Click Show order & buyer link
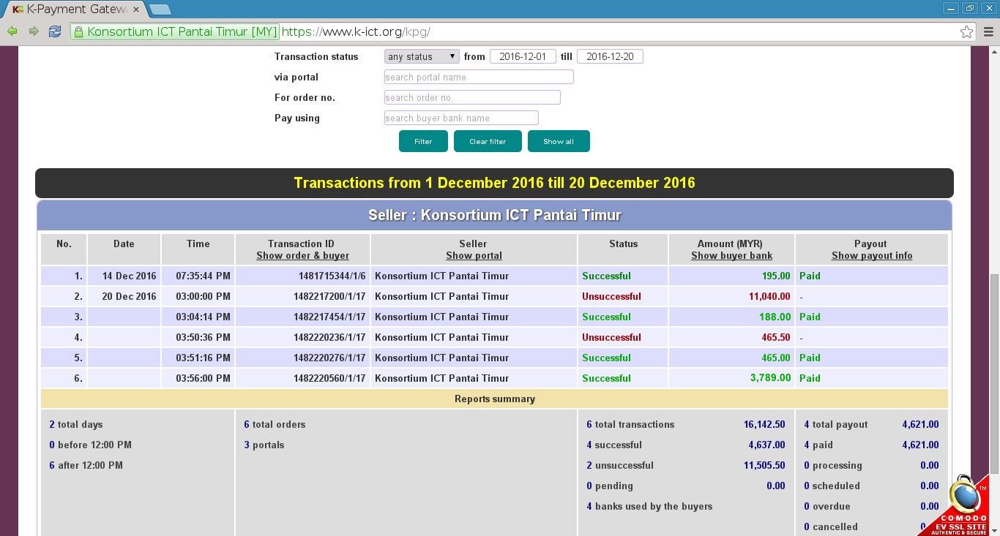 302,256
